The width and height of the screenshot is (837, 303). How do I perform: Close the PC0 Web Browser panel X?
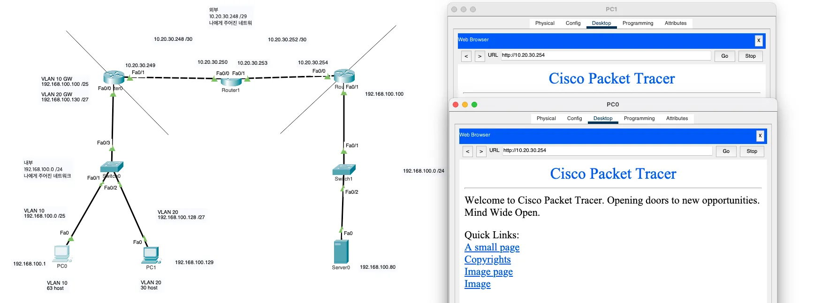pyautogui.click(x=760, y=136)
